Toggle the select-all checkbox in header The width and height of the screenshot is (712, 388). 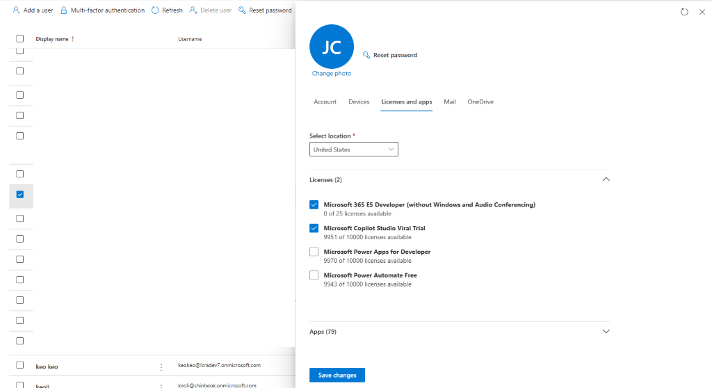pos(20,39)
